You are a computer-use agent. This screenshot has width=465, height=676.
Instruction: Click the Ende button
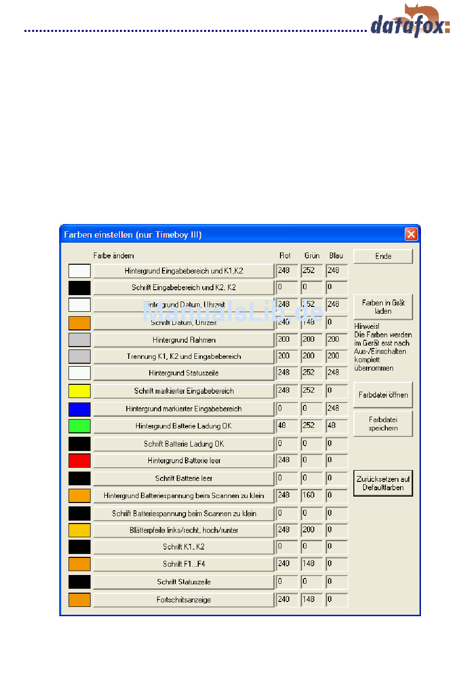(383, 256)
